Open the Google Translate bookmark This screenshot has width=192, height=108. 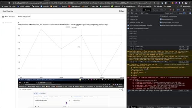coord(24,6)
